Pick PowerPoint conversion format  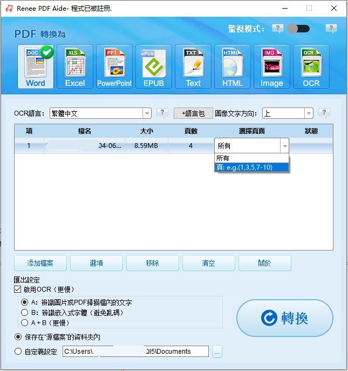pos(114,67)
